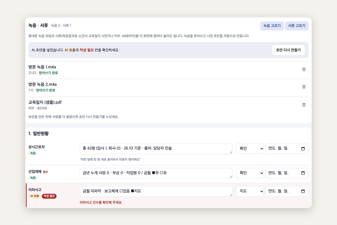This screenshot has width=337, height=225.
Task: Click the 1. 일반현황 section heading
Action: (38, 134)
